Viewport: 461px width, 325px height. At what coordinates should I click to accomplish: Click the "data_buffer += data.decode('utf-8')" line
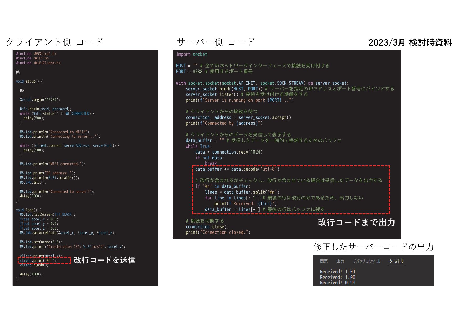237,169
